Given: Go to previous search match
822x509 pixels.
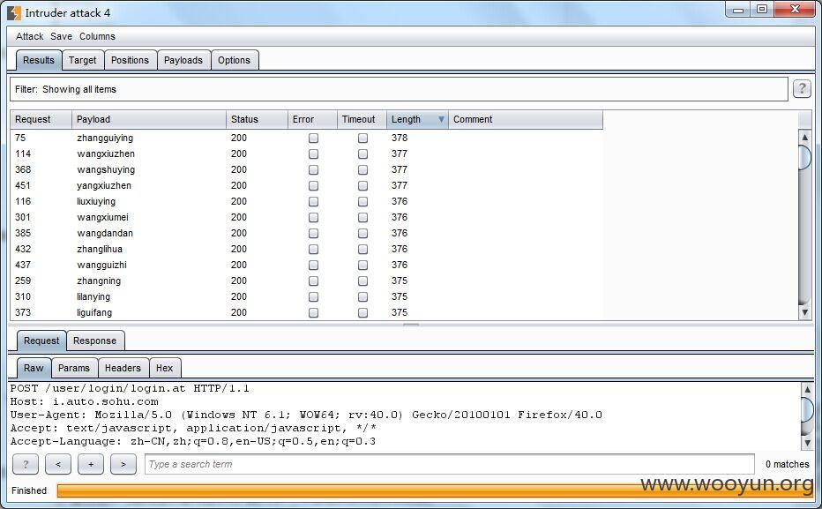Looking at the screenshot, I should point(57,464).
